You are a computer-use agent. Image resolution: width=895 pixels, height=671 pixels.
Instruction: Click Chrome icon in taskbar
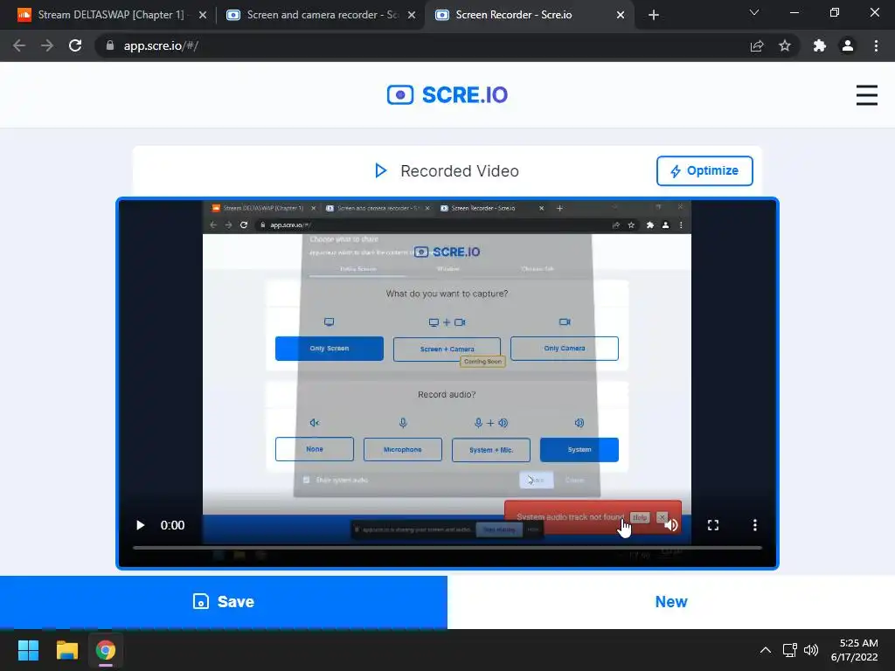pyautogui.click(x=106, y=650)
